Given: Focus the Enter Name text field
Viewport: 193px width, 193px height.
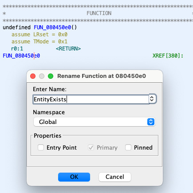Looking at the screenshot, I should (91, 99).
